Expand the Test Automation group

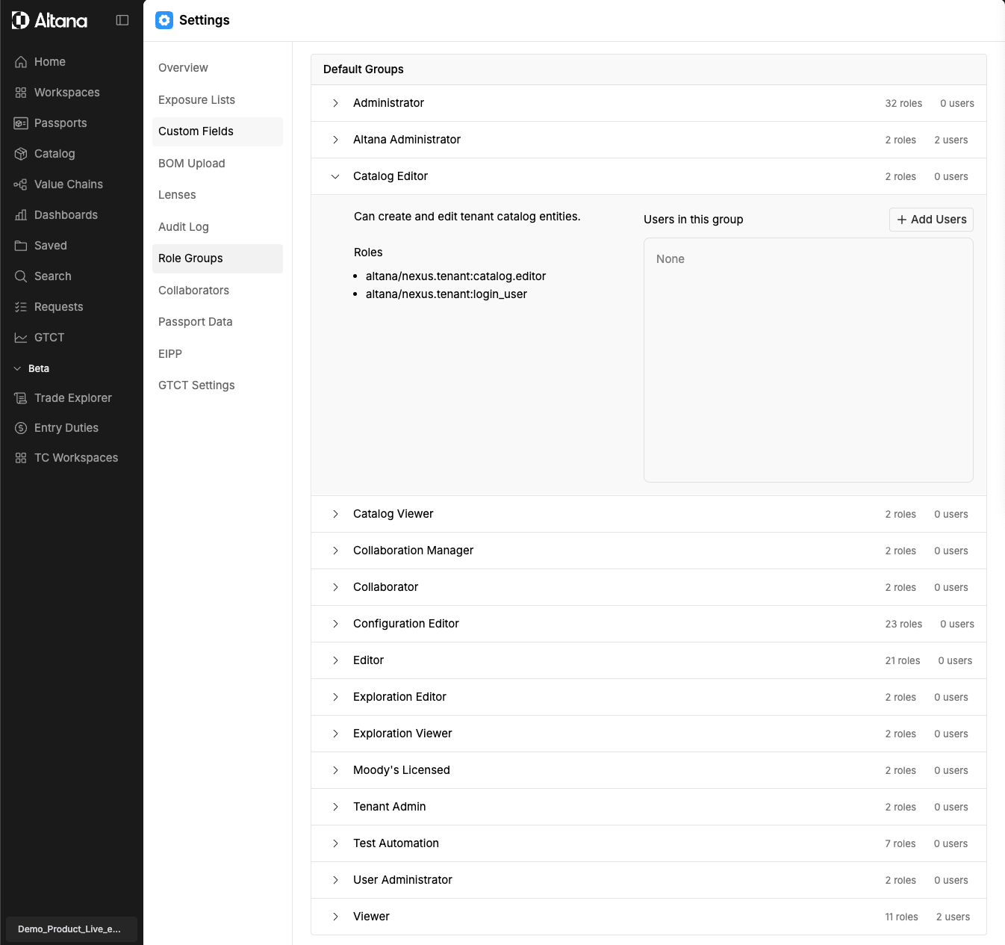click(x=335, y=843)
